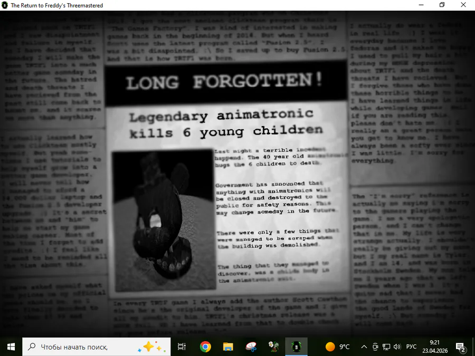Click the game icon in the title bar
The width and height of the screenshot is (475, 356).
coord(4,5)
